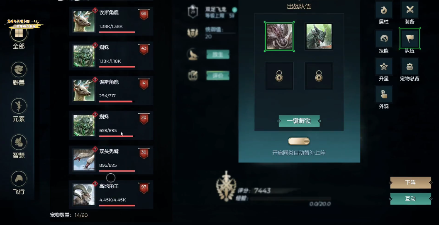The height and width of the screenshot is (225, 439).
Task: Select the green dragon team slot
Action: coord(319,36)
